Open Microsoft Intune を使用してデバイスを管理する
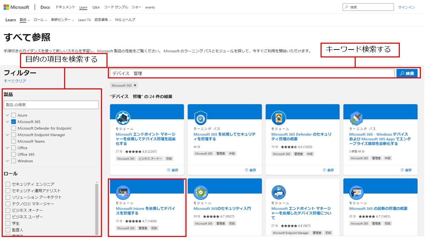The image size is (425, 239). click(146, 211)
